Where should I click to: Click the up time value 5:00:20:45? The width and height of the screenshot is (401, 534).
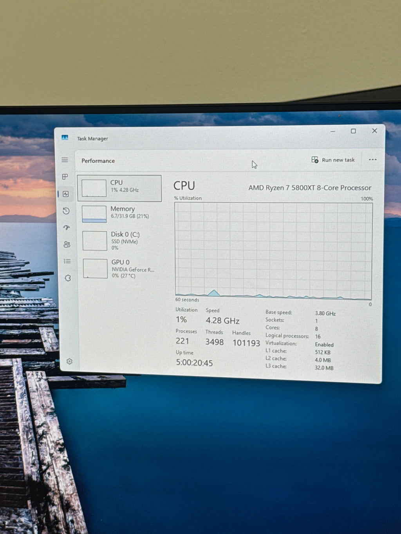(194, 363)
